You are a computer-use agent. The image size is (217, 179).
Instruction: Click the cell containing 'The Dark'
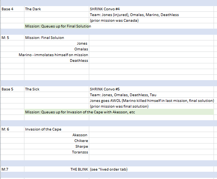pyautogui.click(x=56, y=9)
